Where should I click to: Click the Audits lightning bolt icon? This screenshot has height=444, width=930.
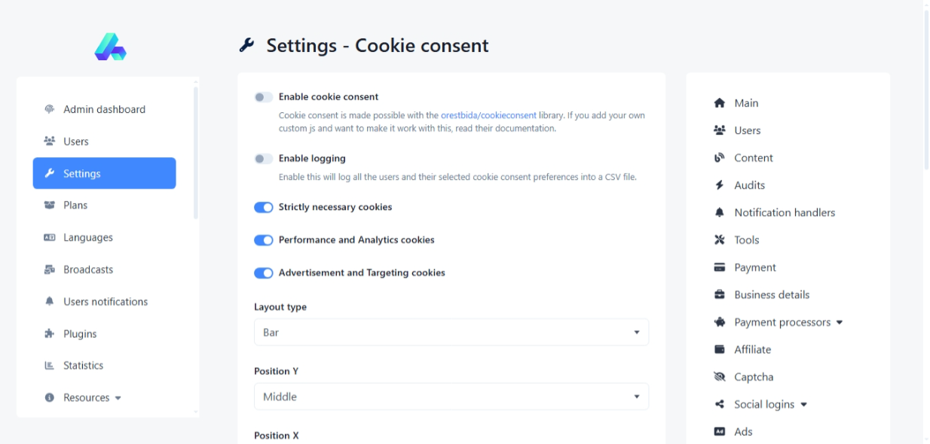[719, 185]
